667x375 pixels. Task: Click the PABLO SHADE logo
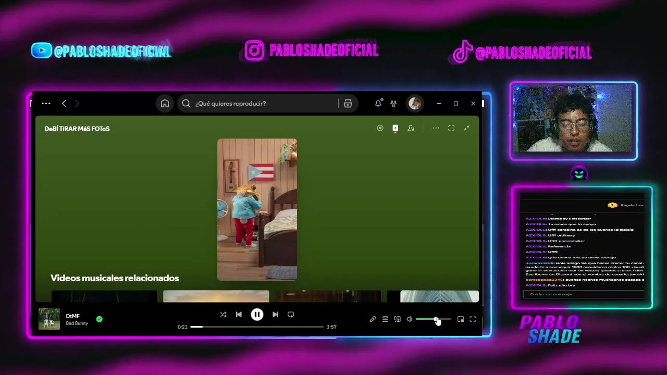(550, 329)
